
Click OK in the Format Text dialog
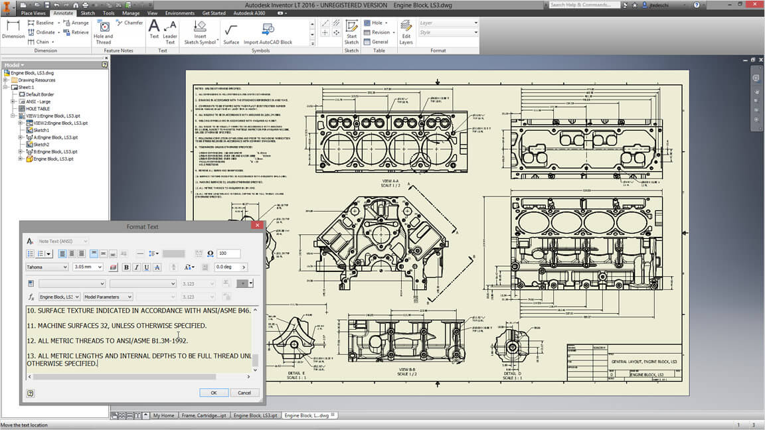[214, 393]
